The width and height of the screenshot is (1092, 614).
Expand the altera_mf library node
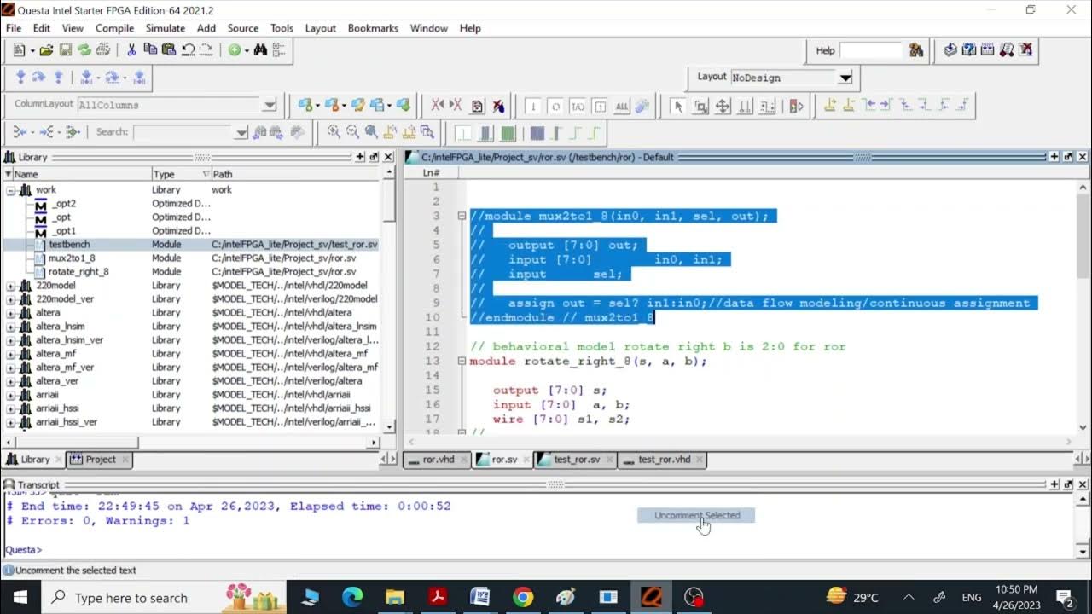pyautogui.click(x=11, y=354)
